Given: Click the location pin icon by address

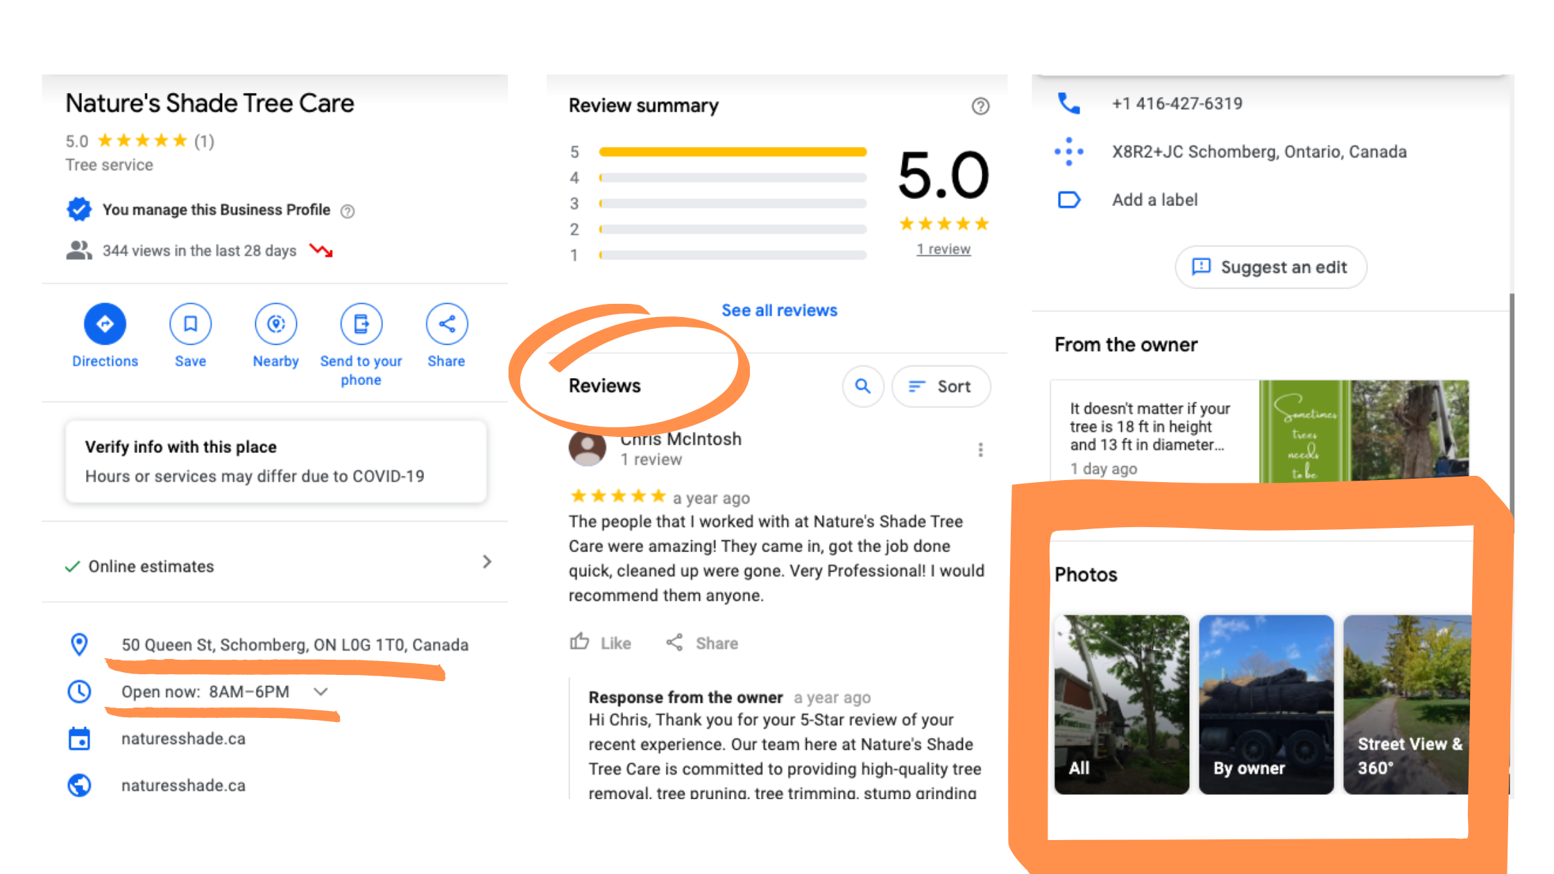Looking at the screenshot, I should 80,644.
